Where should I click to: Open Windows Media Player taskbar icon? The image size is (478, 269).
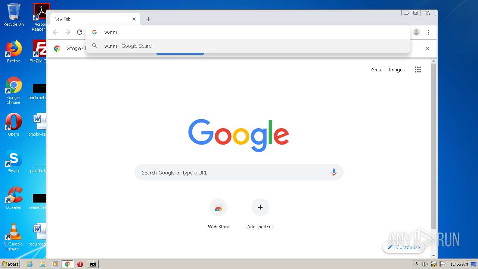pos(55,264)
